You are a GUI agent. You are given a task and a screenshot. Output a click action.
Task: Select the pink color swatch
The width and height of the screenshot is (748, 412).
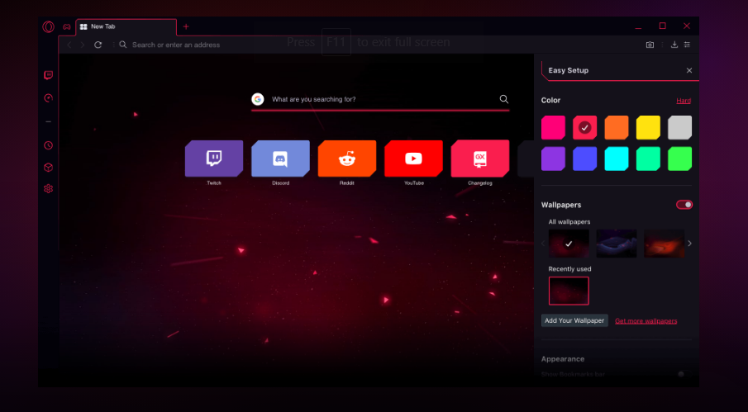(x=554, y=128)
